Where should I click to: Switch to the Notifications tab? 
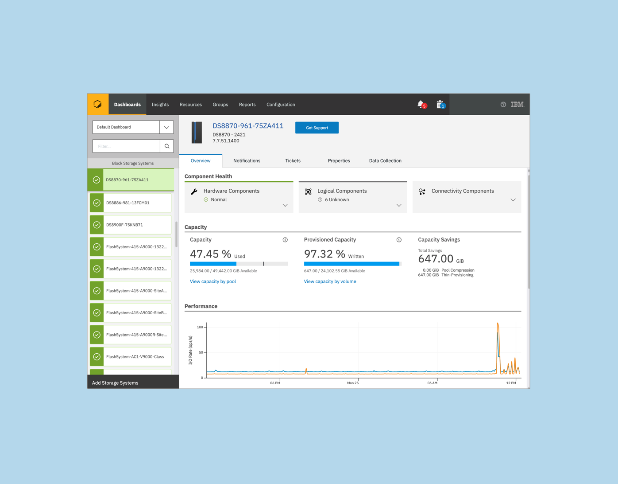point(247,161)
